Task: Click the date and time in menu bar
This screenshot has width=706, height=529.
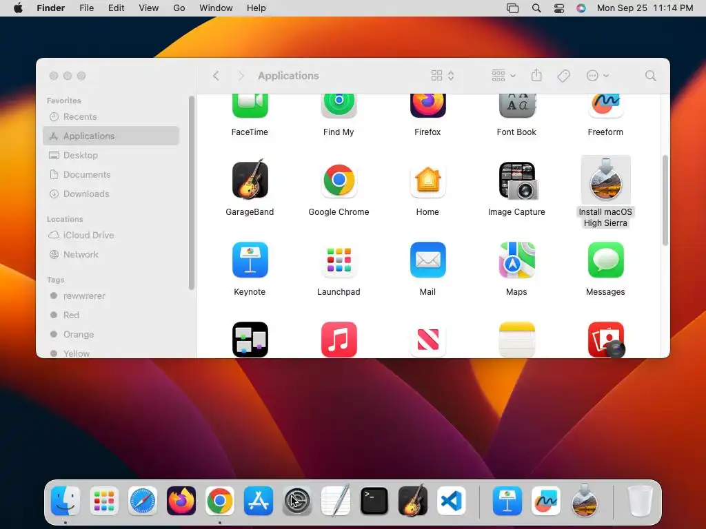Action: 645,8
